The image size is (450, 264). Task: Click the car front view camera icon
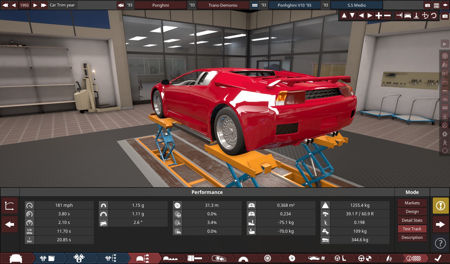click(x=408, y=16)
